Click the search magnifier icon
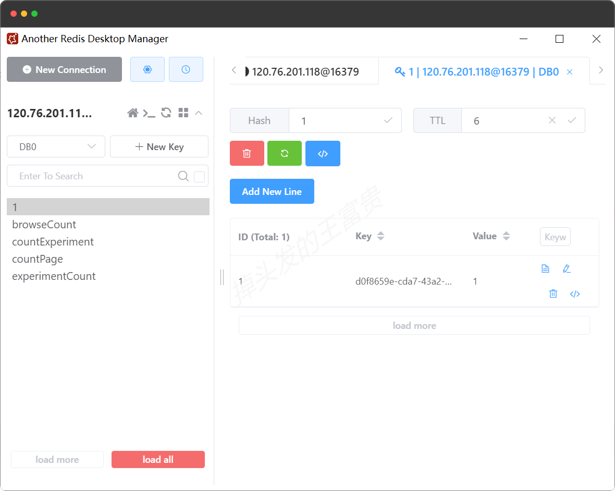The image size is (615, 491). (183, 176)
